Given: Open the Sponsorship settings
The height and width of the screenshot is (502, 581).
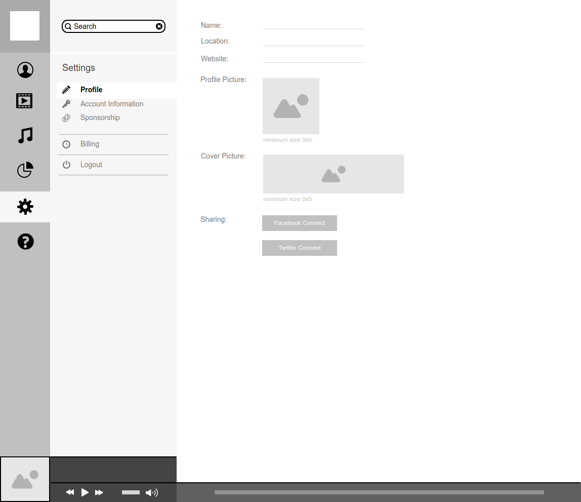Looking at the screenshot, I should [x=100, y=118].
